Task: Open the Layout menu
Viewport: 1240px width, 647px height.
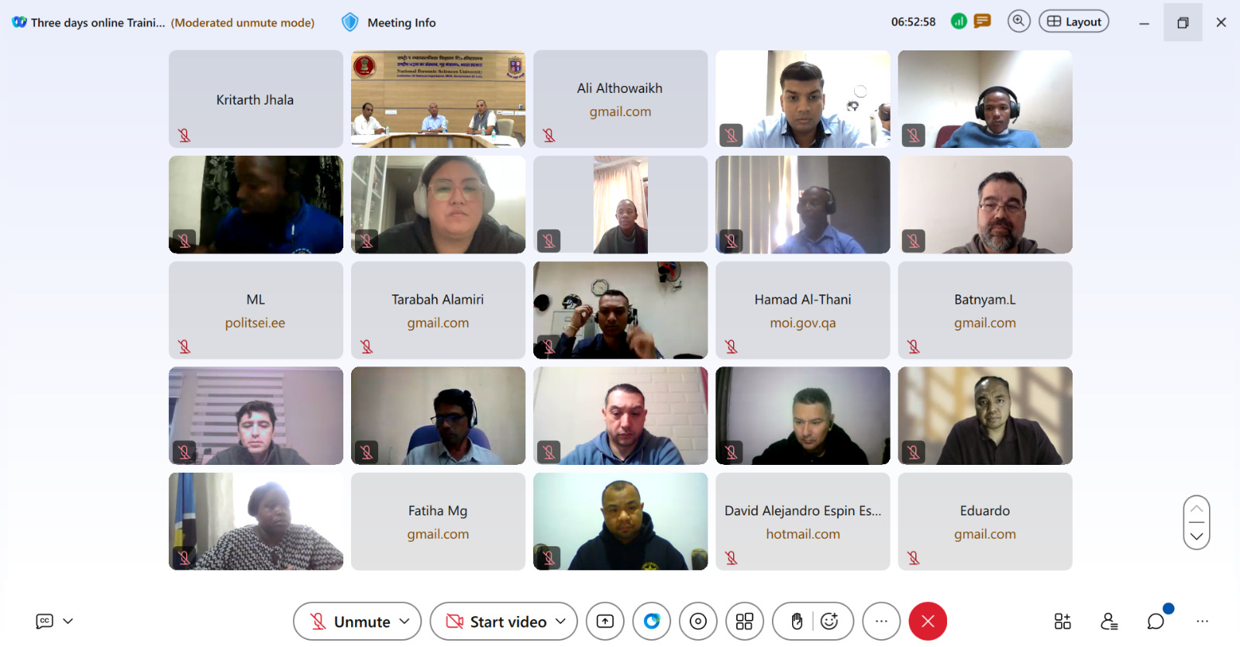Action: [x=1074, y=22]
